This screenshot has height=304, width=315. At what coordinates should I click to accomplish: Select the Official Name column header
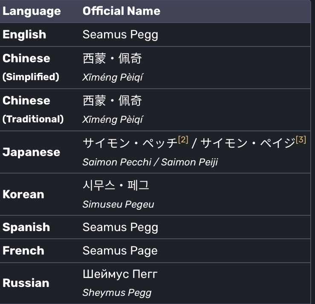pos(121,11)
